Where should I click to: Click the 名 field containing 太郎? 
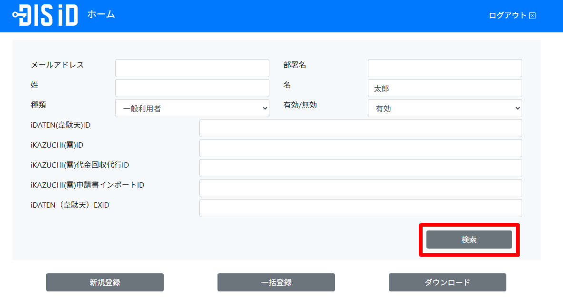pyautogui.click(x=444, y=88)
